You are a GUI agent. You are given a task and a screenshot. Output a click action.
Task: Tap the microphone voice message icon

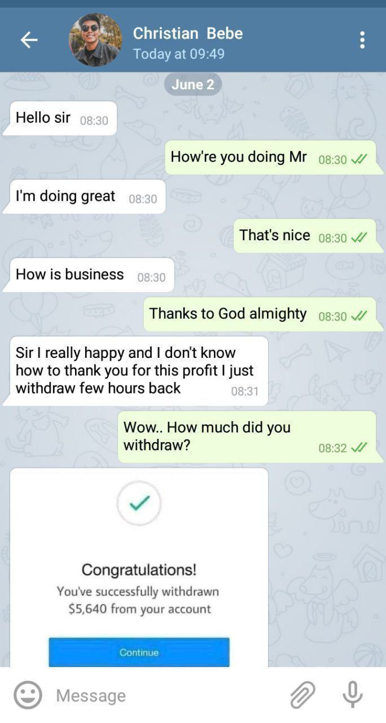click(x=353, y=695)
